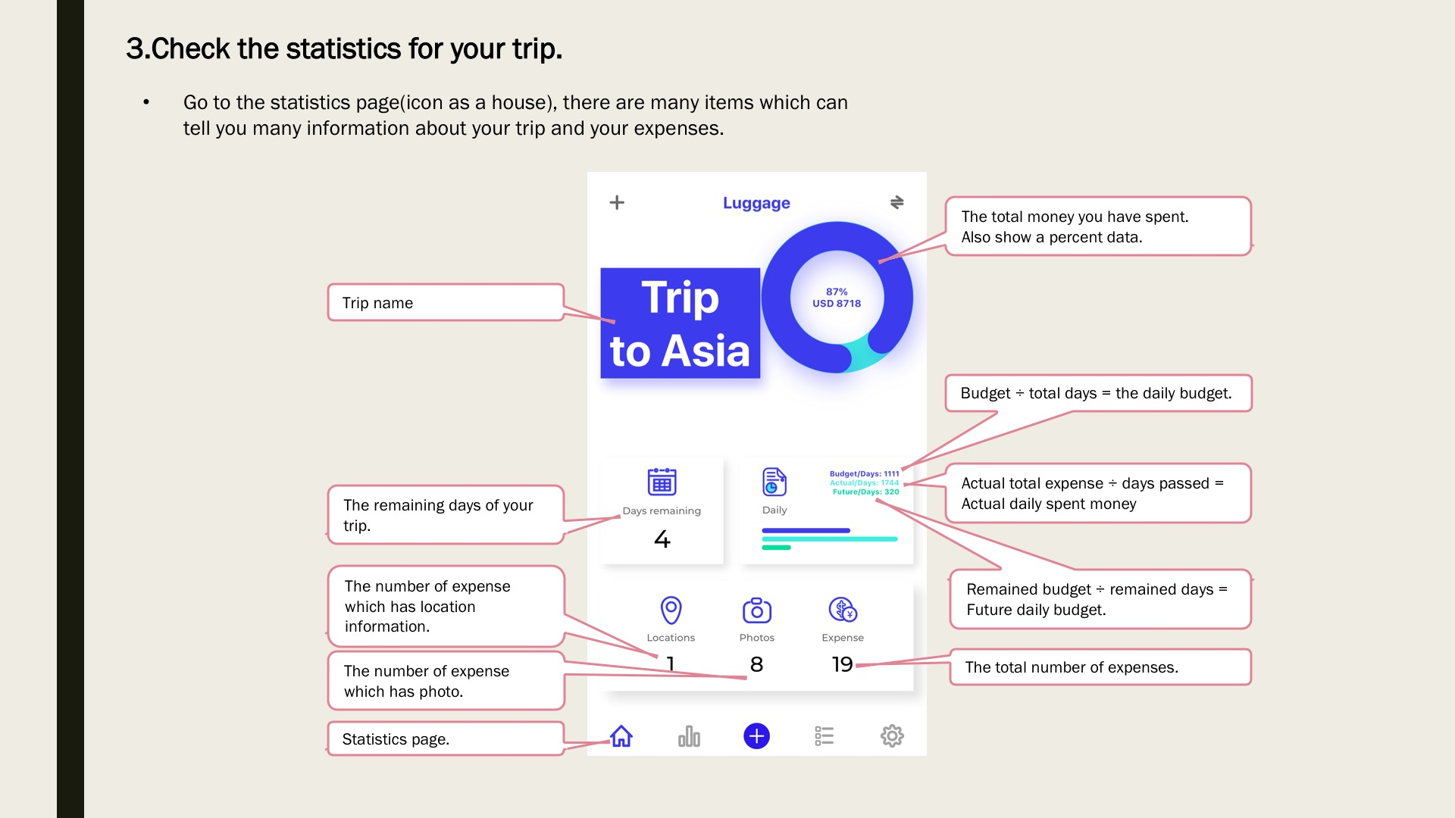
Task: Tap the Photos camera icon
Action: pos(756,610)
